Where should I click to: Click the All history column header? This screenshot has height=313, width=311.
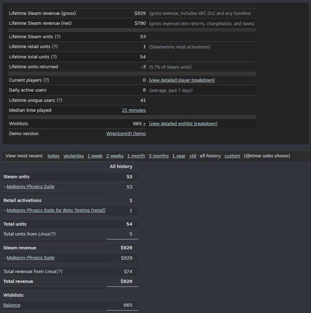(x=121, y=167)
